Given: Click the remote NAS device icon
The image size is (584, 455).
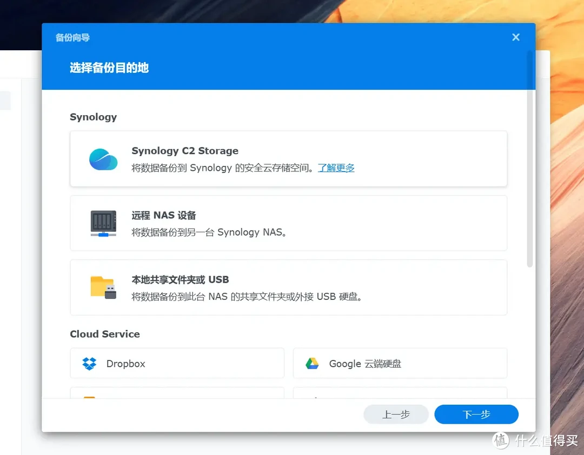Looking at the screenshot, I should [x=103, y=223].
